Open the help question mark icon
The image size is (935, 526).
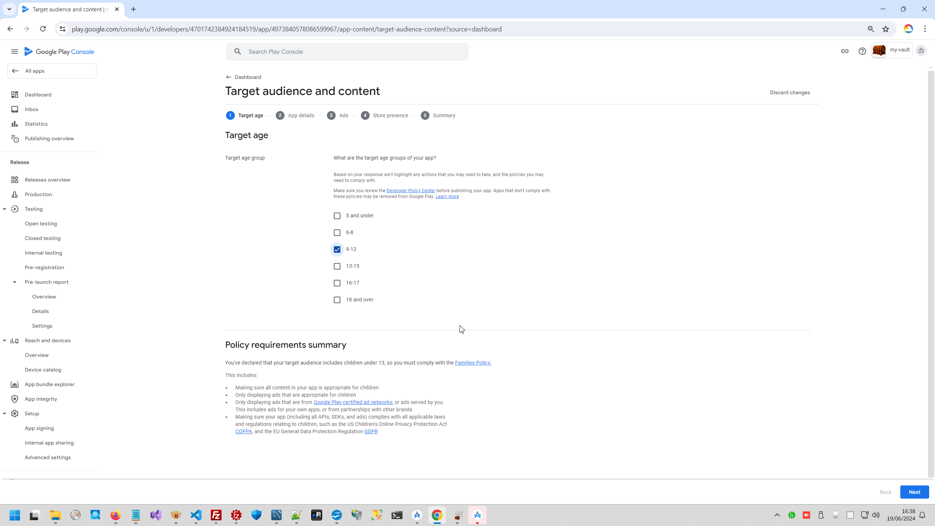tap(862, 51)
